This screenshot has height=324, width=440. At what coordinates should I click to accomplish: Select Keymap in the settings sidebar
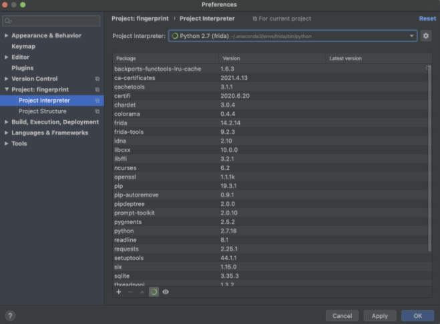(23, 47)
